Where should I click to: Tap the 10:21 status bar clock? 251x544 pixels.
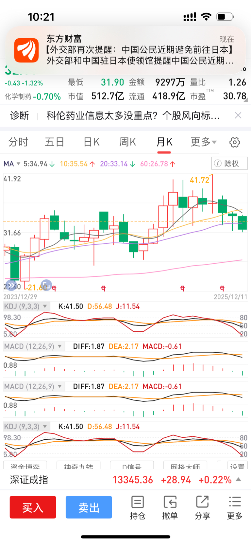[41, 17]
